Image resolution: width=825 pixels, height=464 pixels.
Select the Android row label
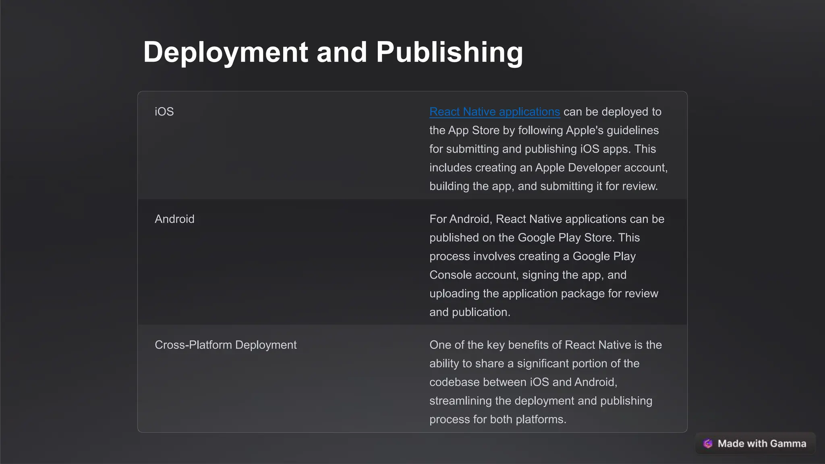pos(174,219)
